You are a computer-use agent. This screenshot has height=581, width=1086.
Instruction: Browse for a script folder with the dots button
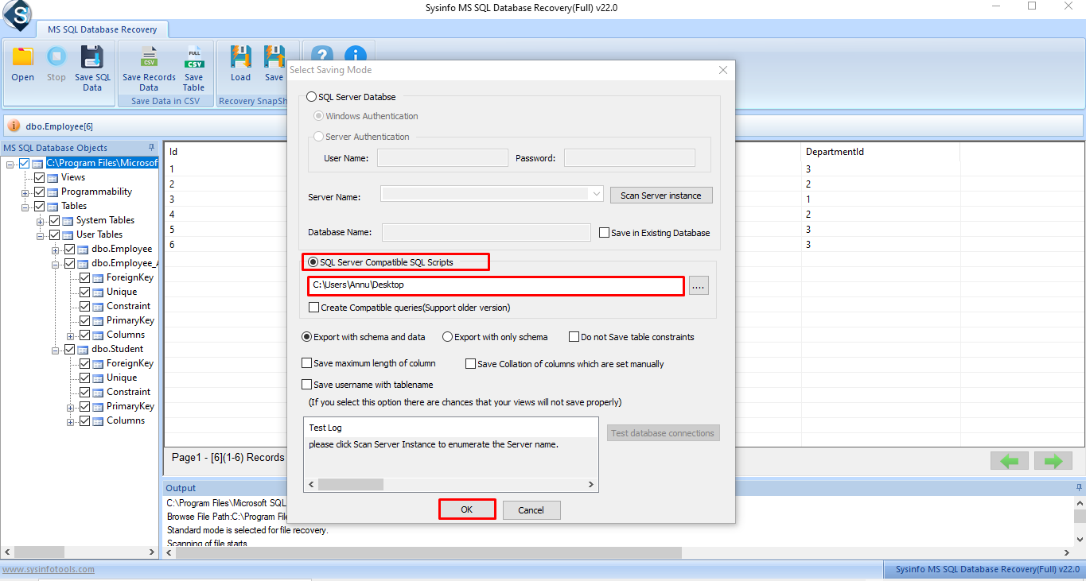pos(699,285)
